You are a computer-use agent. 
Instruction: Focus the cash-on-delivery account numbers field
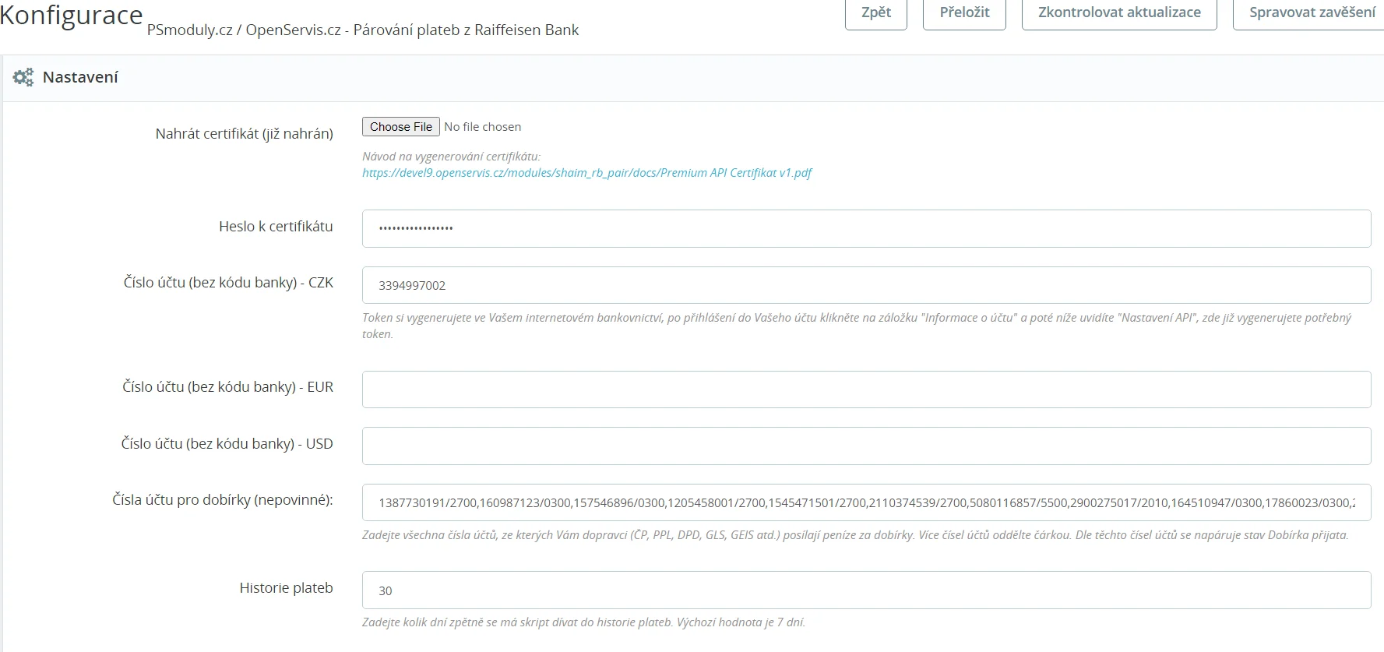[x=865, y=502]
